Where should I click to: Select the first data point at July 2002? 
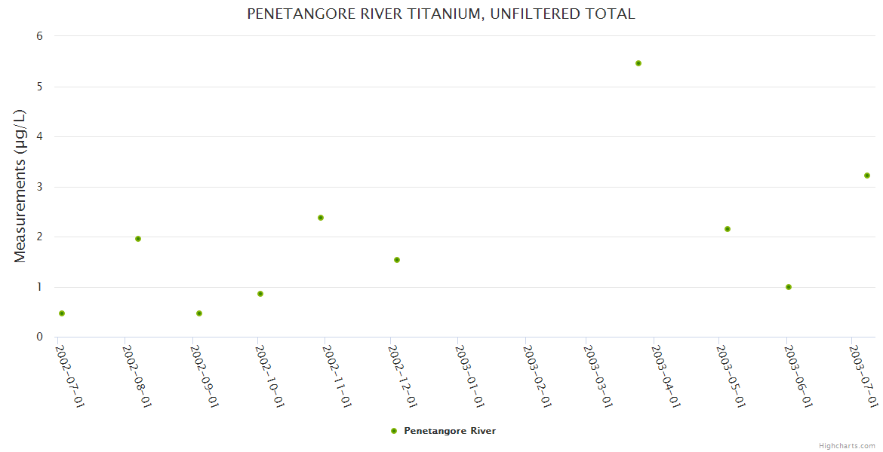62,313
